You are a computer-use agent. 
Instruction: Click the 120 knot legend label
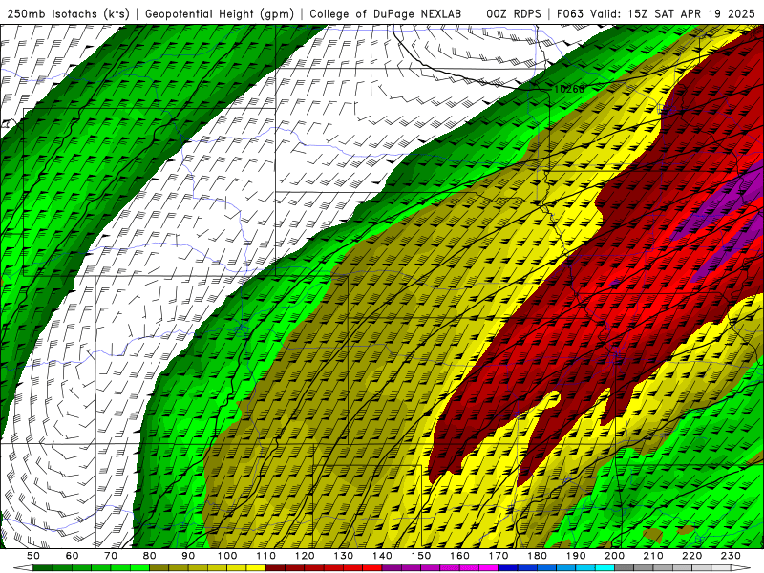point(305,556)
